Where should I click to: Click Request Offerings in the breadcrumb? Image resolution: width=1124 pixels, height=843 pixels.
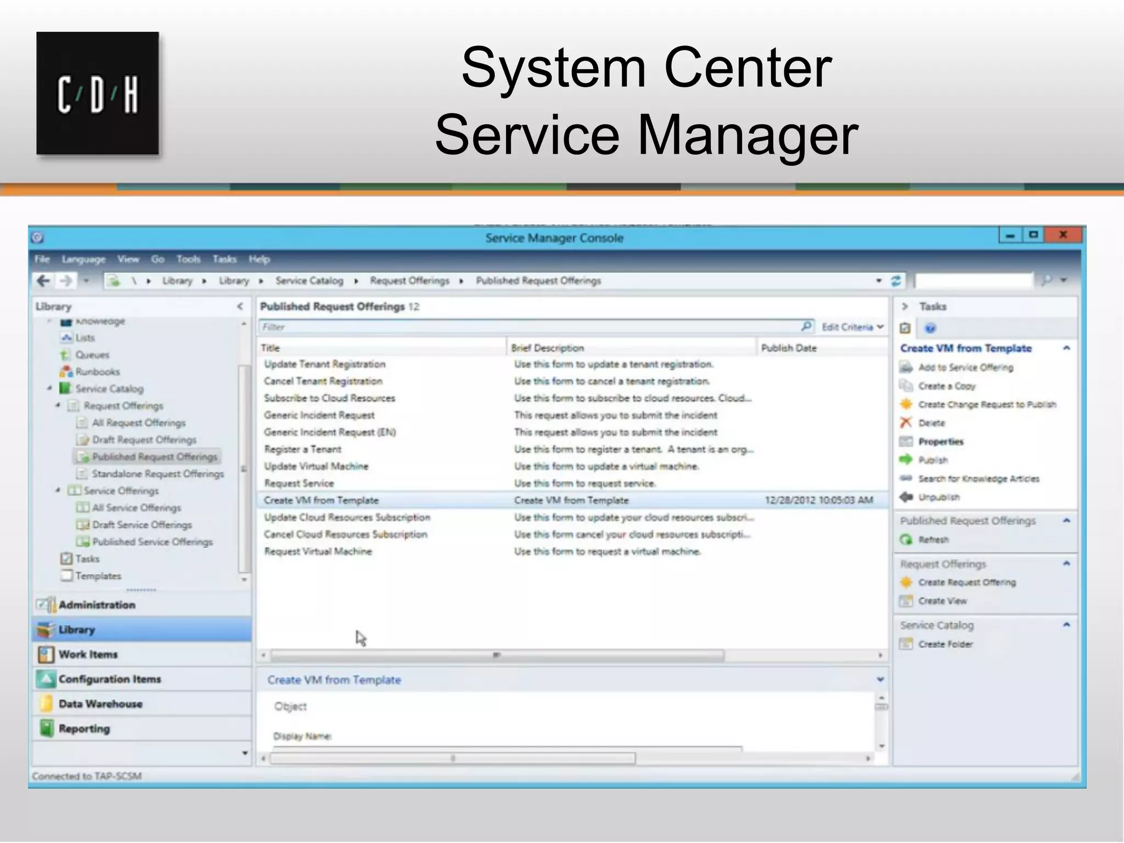click(x=409, y=281)
